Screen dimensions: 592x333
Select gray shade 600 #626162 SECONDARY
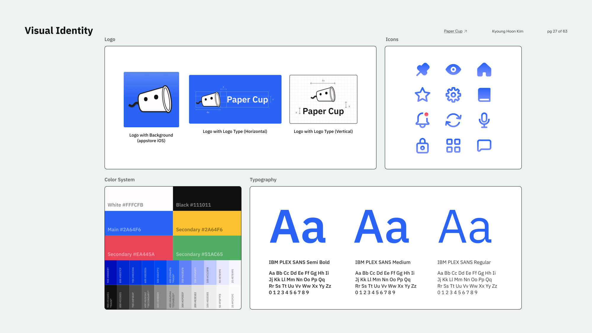coord(148,297)
